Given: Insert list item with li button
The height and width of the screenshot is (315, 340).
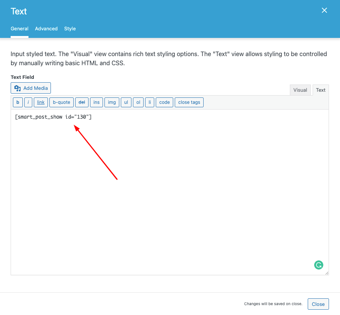Looking at the screenshot, I should pyautogui.click(x=150, y=102).
